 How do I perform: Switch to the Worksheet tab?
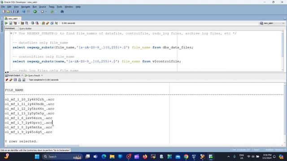click(10, 29)
